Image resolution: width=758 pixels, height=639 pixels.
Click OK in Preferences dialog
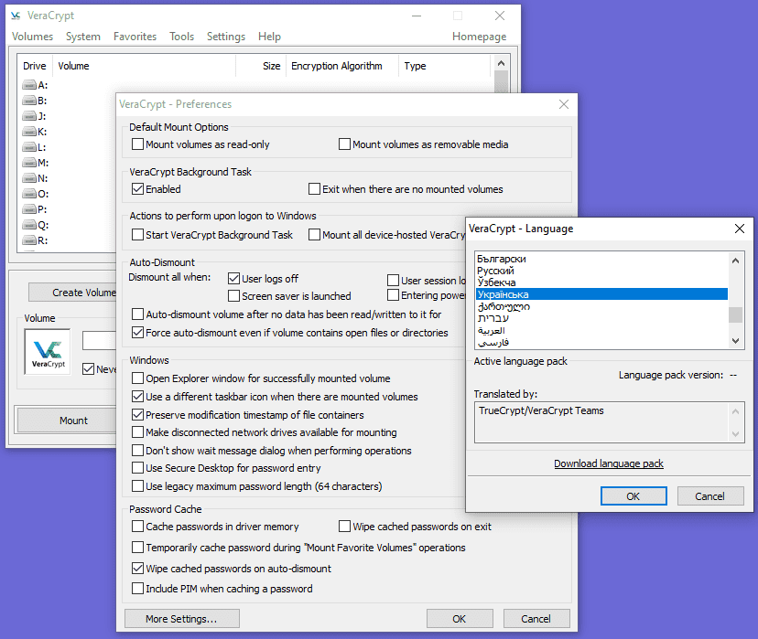coord(460,619)
